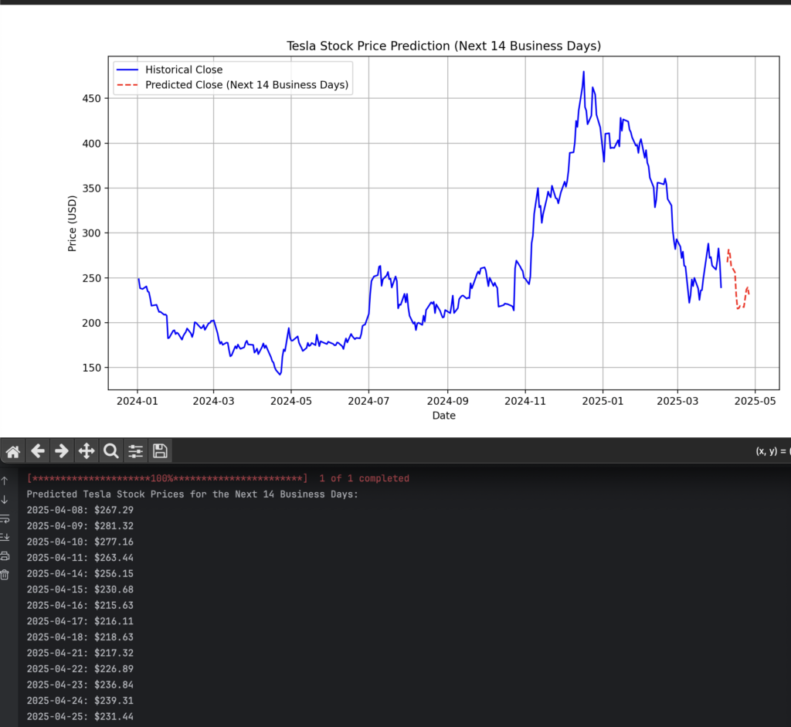The image size is (791, 727).
Task: Click the 2024-03 x-axis tick label
Action: 213,401
